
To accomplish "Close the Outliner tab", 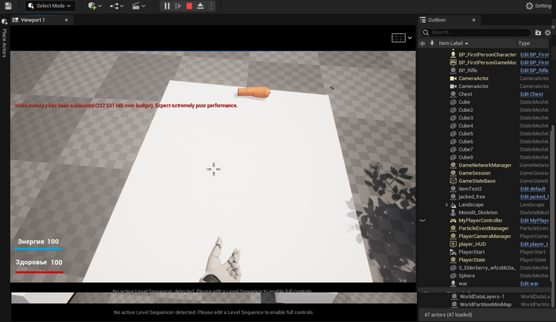I will [473, 20].
